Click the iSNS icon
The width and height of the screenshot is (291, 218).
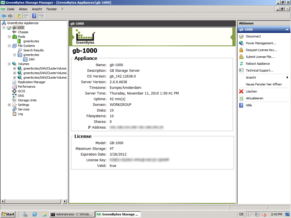(14, 96)
